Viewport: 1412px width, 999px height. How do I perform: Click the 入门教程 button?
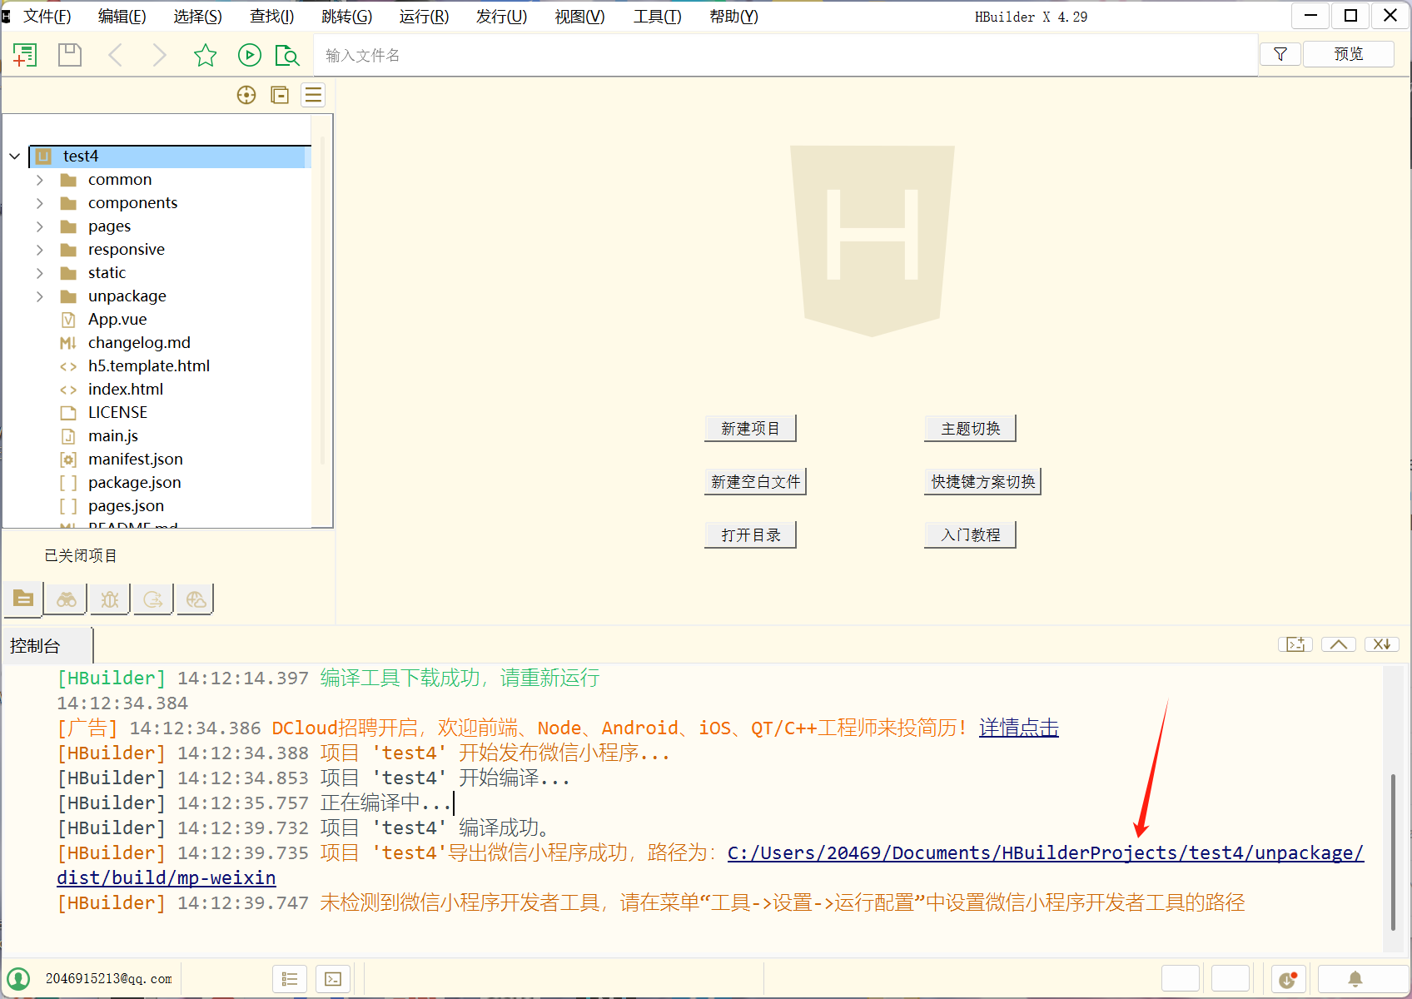coord(971,535)
